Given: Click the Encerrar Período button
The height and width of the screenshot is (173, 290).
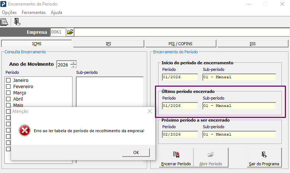Looking at the screenshot, I should pyautogui.click(x=176, y=158).
